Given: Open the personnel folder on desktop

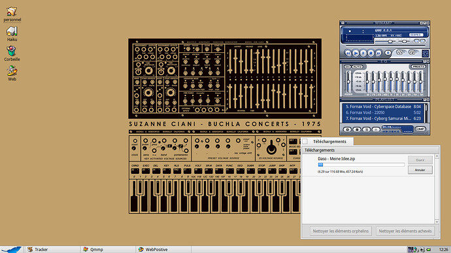Looking at the screenshot, I should click(x=12, y=14).
